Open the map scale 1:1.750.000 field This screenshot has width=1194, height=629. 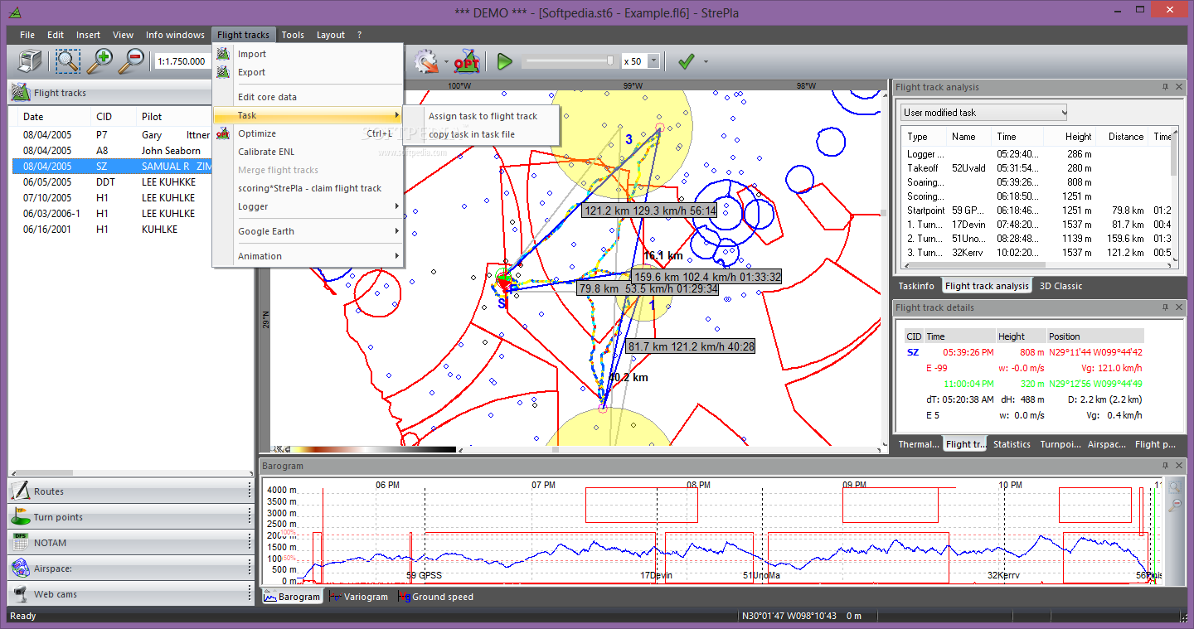click(184, 61)
